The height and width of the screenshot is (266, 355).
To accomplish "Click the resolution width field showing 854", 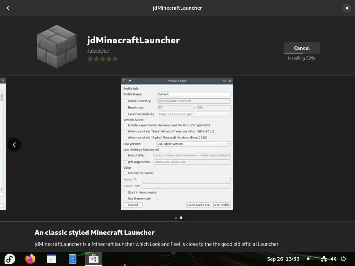I will [175, 108].
